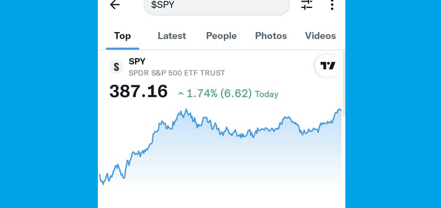Select the Top tab
The width and height of the screenshot is (441, 208).
point(123,36)
